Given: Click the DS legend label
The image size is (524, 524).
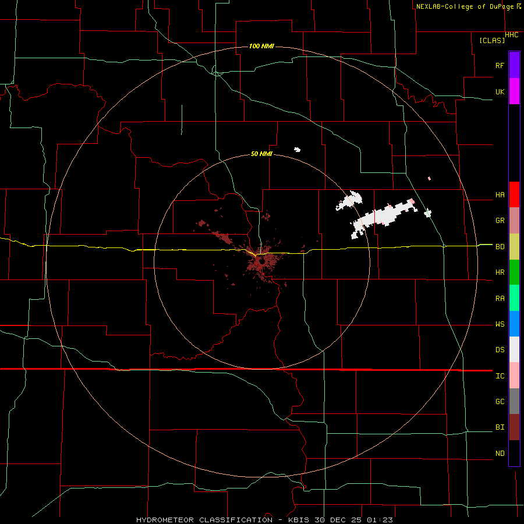Looking at the screenshot, I should (500, 350).
